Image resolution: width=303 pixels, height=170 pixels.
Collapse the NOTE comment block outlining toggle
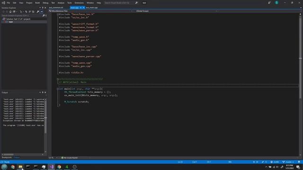[58, 79]
